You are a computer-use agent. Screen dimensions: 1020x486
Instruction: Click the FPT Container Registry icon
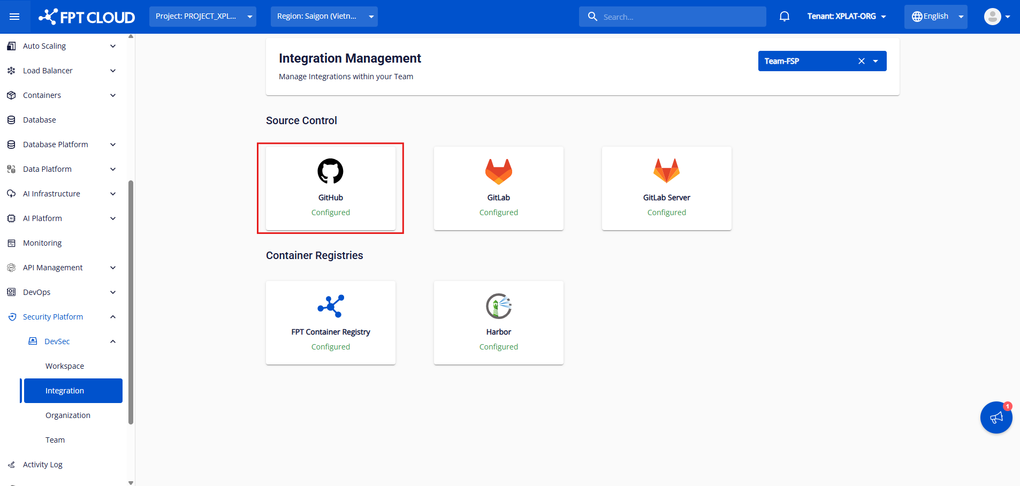click(x=330, y=306)
